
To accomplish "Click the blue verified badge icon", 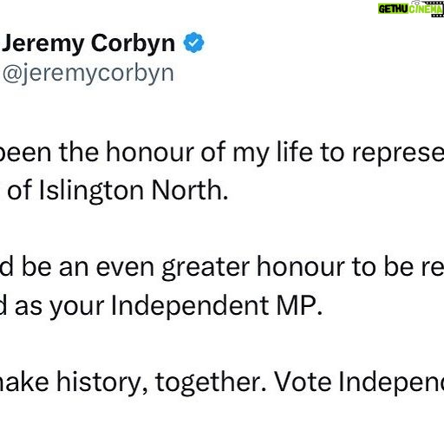I will tap(193, 42).
